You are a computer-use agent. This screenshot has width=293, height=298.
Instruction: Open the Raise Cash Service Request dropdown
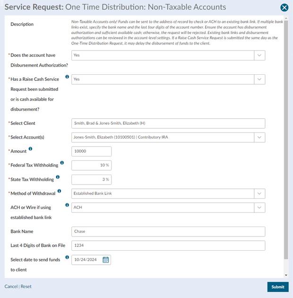[x=259, y=79]
